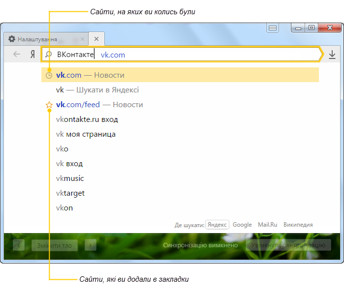Open the browser menu hamburger button
The image size is (344, 295).
coord(273,28)
